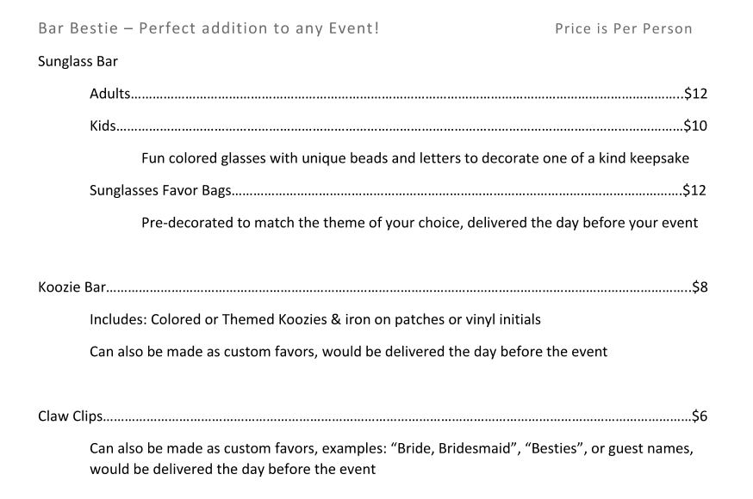Click the $10 price for Kids
The height and width of the screenshot is (499, 753).
point(694,126)
